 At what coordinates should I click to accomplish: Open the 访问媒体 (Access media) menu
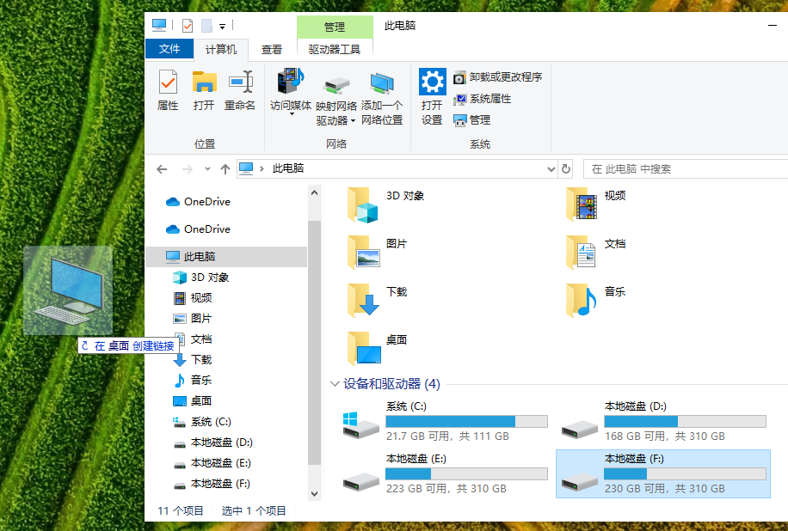(291, 92)
